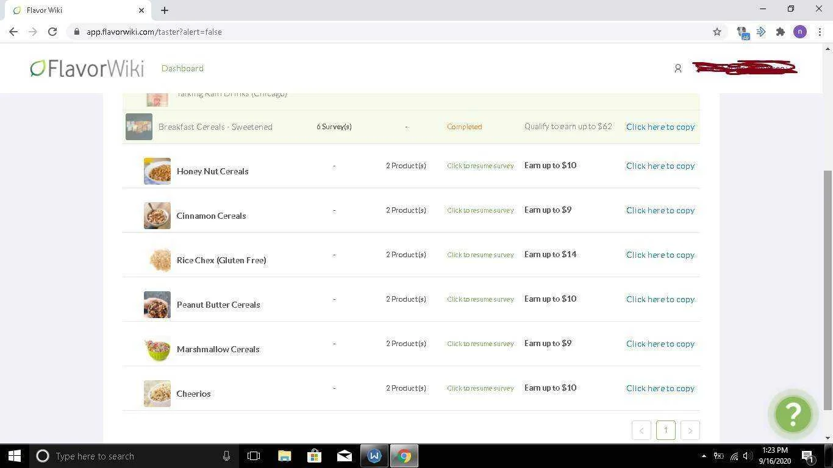833x468 pixels.
Task: Click the FlavorWiki logo
Action: click(87, 68)
